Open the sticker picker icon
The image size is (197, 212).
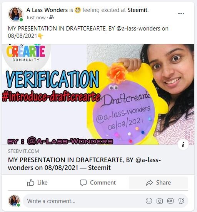pos(181,201)
